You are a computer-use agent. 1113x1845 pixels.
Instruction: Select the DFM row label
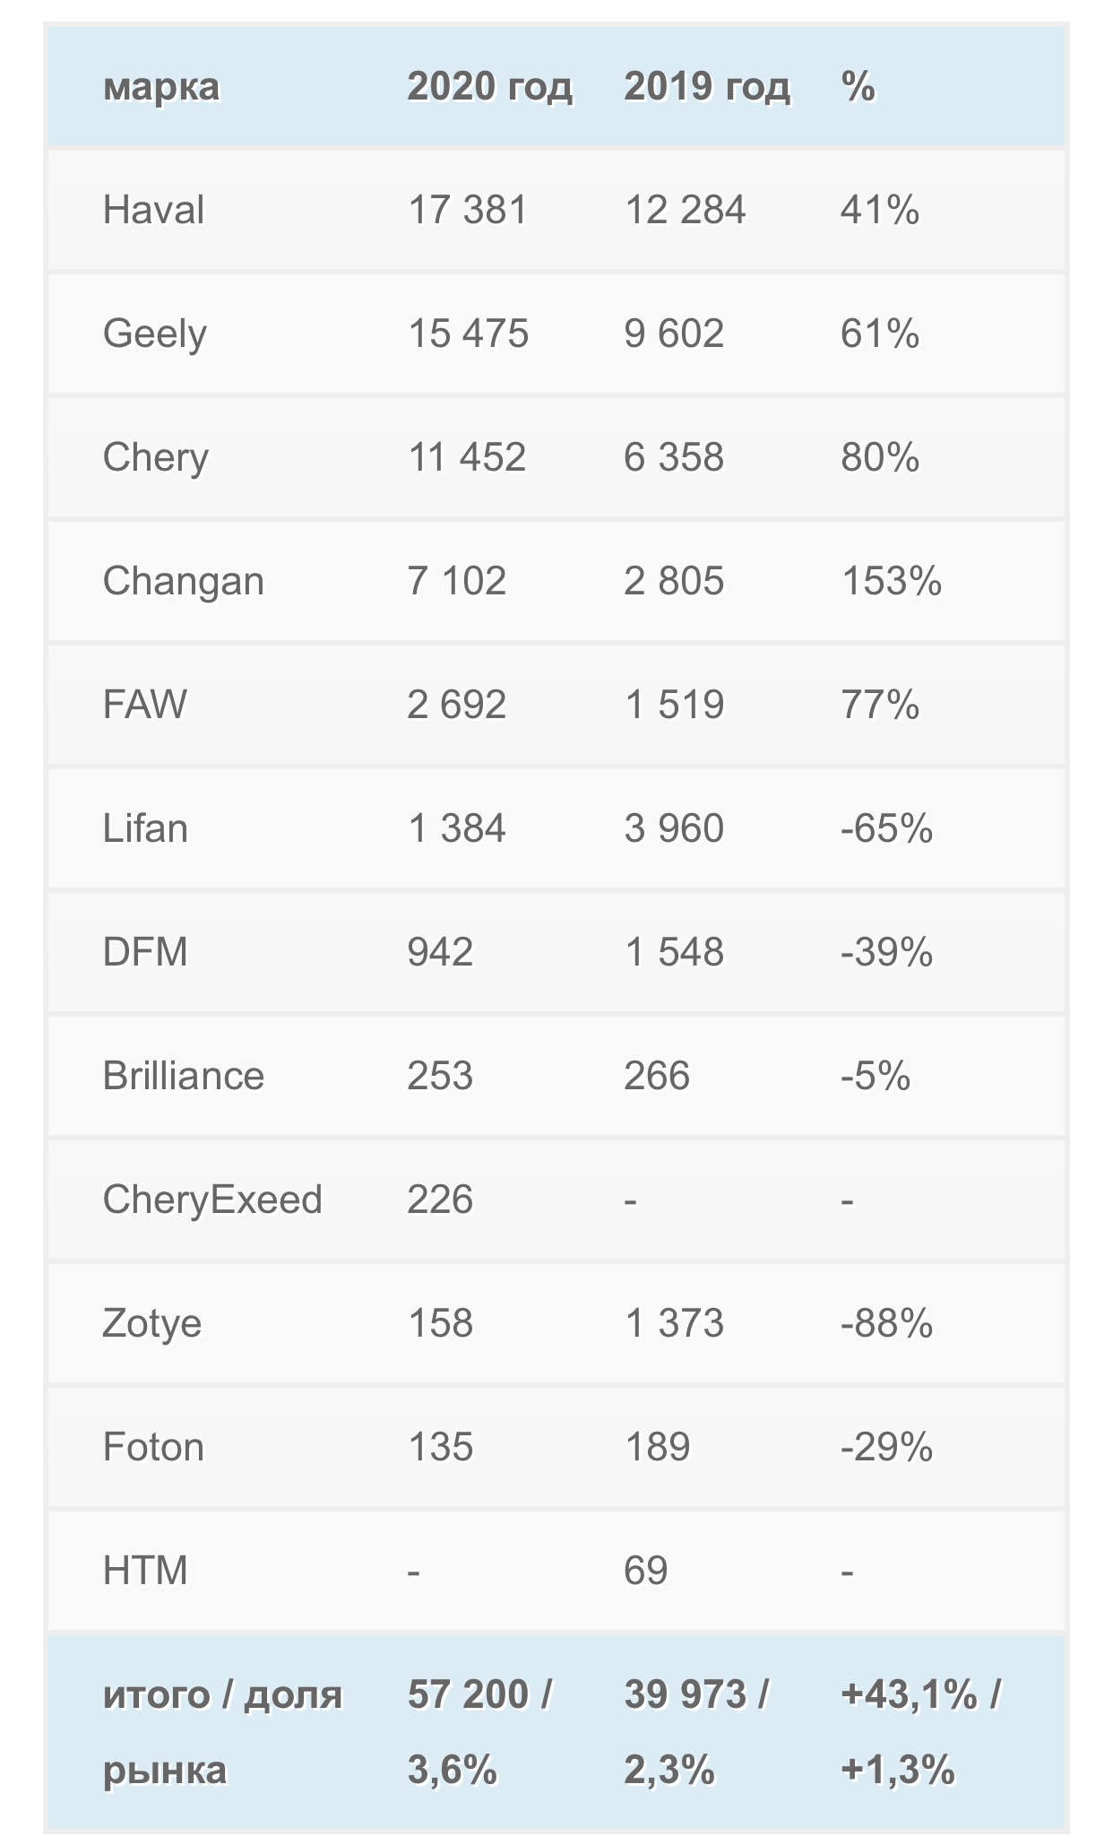tap(145, 952)
